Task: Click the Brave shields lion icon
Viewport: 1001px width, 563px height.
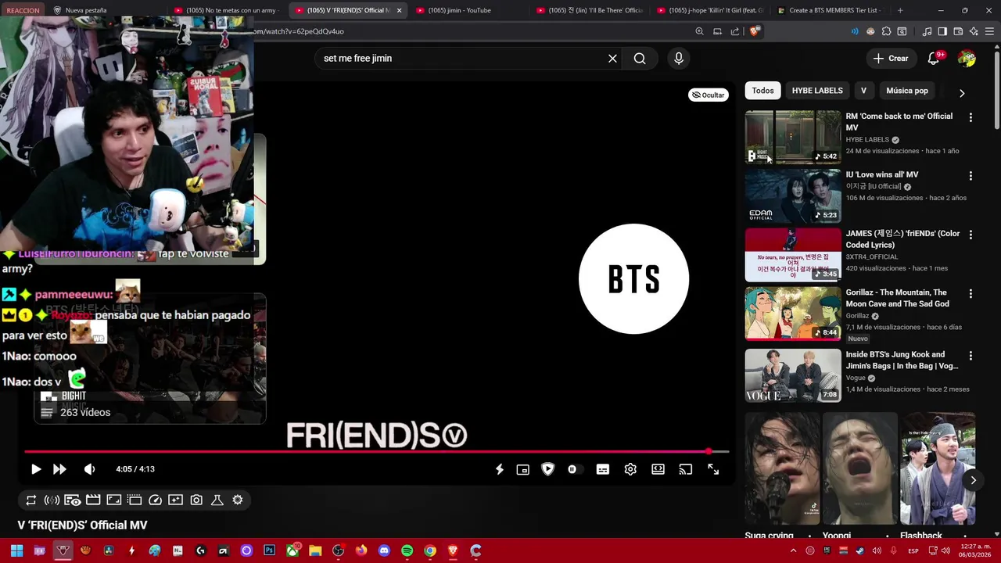Action: pos(754,31)
